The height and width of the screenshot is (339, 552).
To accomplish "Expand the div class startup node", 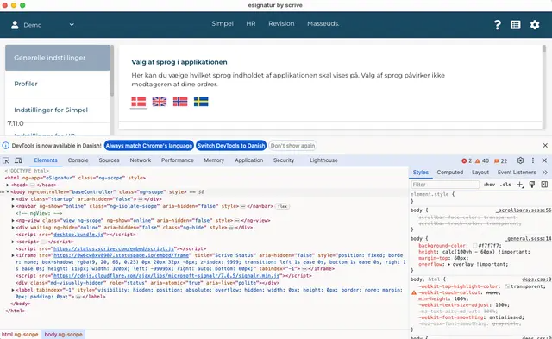I will pyautogui.click(x=13, y=199).
